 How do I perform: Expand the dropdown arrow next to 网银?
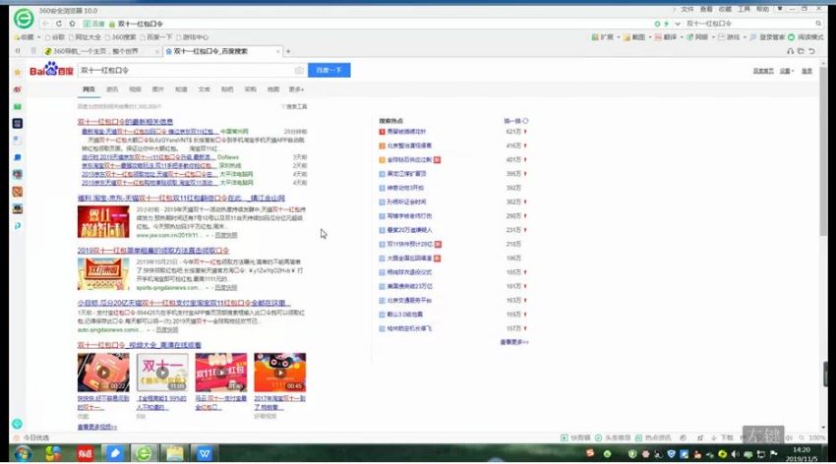713,37
